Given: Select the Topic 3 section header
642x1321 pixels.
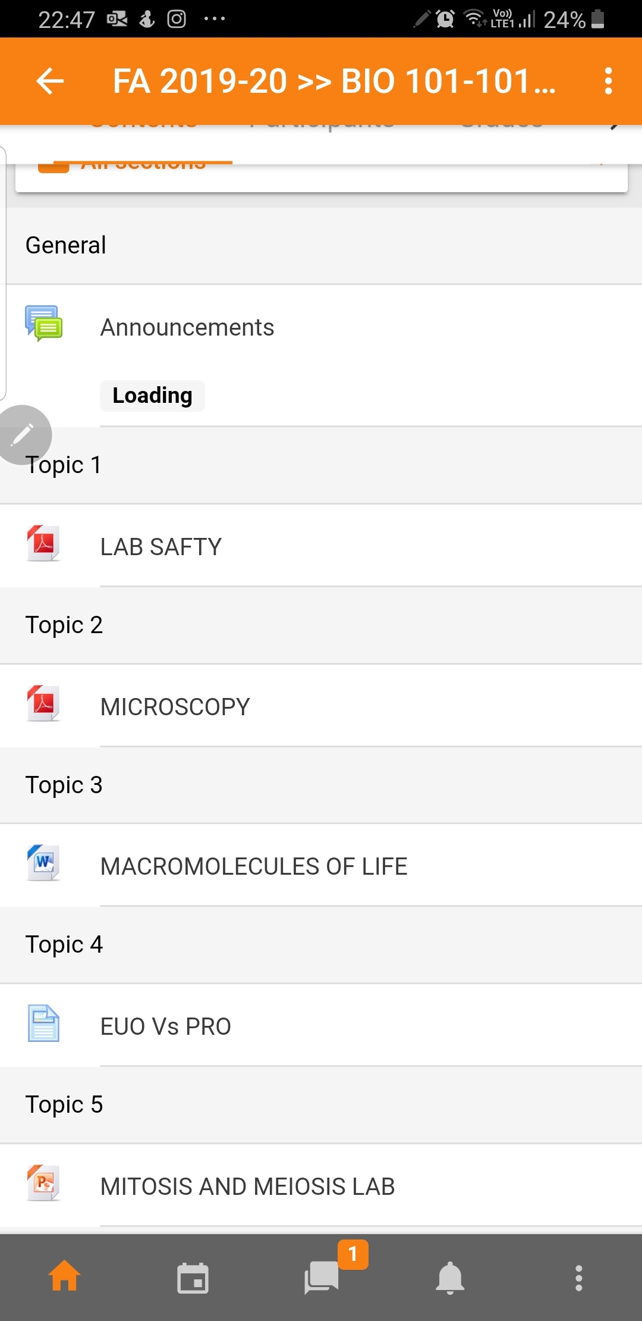Looking at the screenshot, I should 321,785.
